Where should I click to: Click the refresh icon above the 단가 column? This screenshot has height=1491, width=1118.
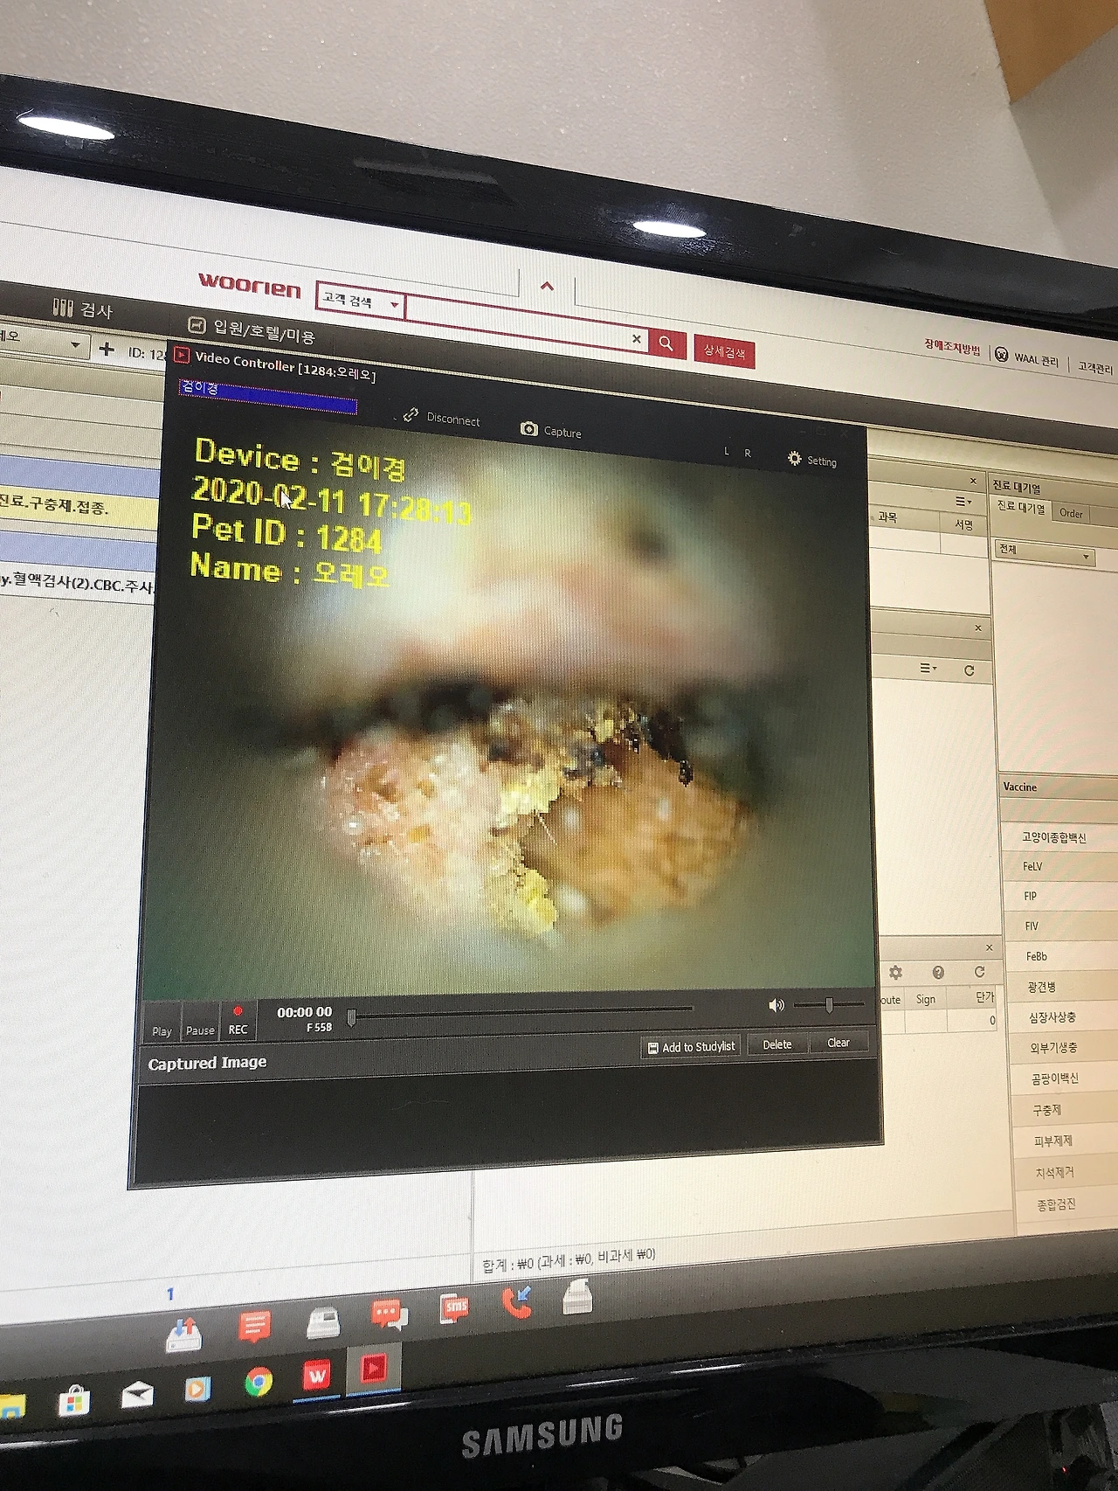979,971
